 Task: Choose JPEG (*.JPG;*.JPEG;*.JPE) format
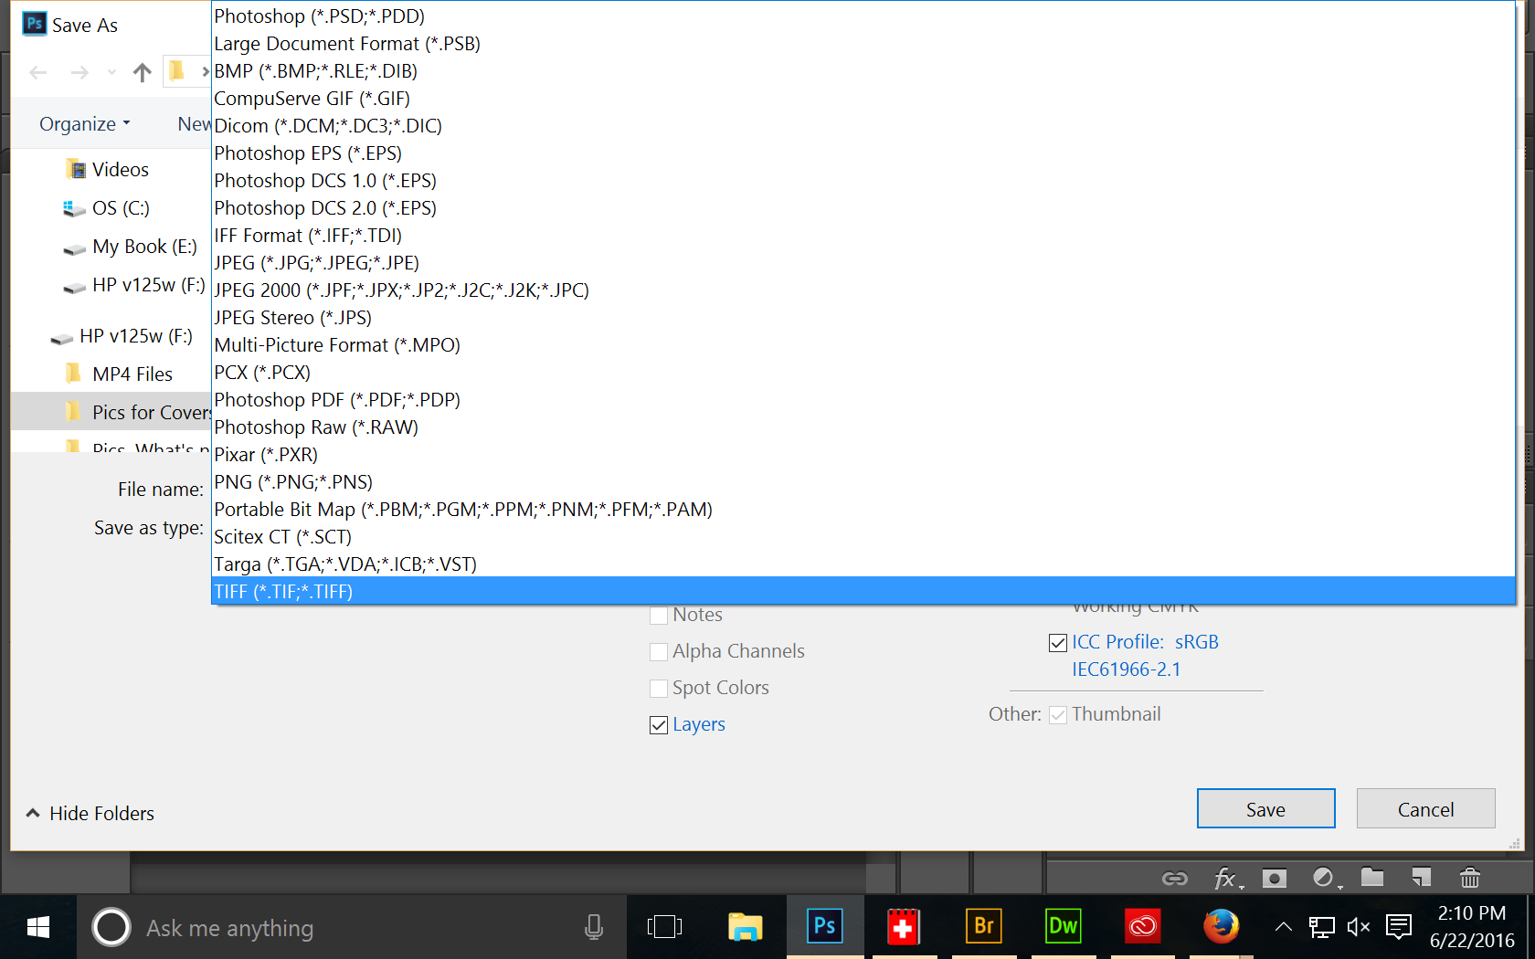pyautogui.click(x=863, y=263)
